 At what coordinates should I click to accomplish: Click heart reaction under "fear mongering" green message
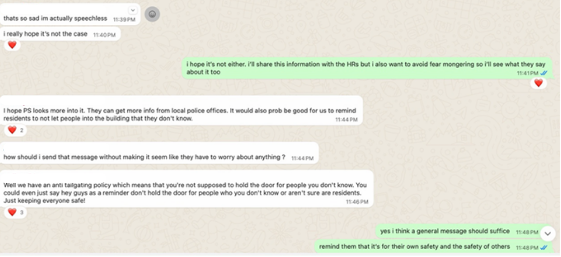[x=538, y=83]
